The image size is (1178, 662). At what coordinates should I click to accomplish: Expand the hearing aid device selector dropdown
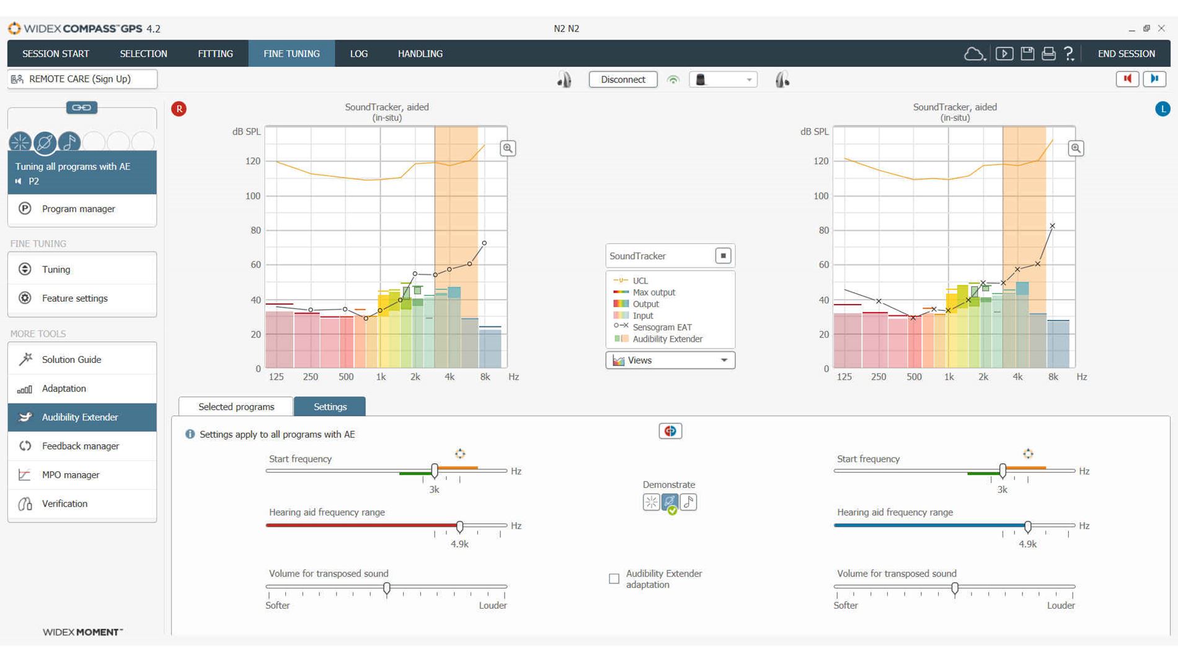750,79
